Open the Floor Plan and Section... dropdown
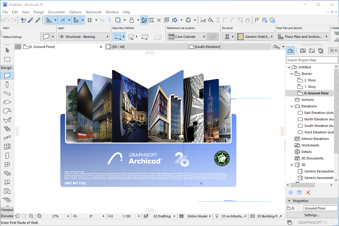 coord(303,37)
